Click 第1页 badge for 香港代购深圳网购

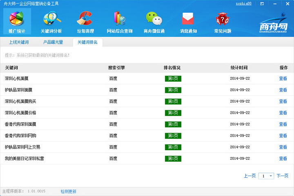point(173,136)
